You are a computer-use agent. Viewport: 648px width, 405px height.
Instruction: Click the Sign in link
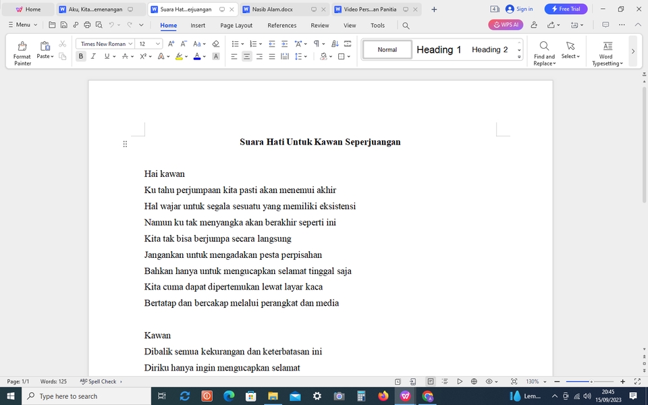click(520, 9)
